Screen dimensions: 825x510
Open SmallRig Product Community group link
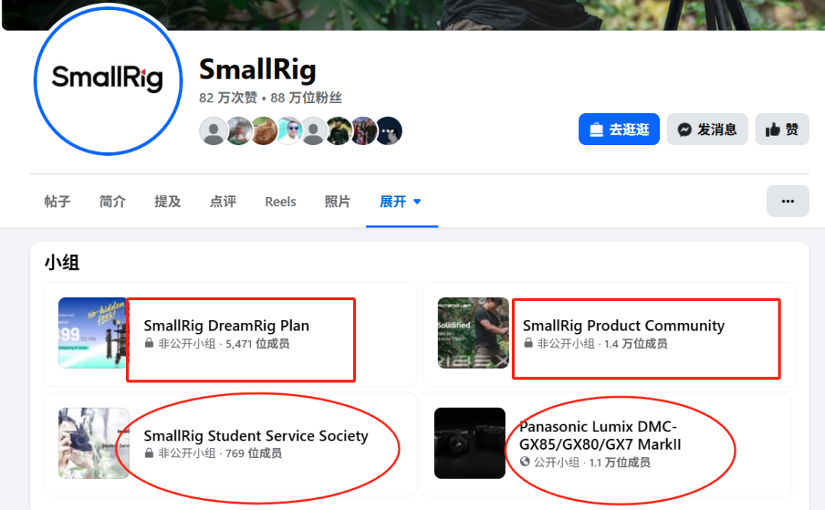(623, 325)
